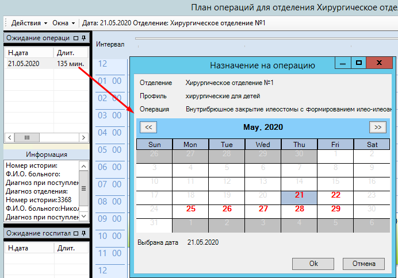Click Выбрана дата value 21.05.2020
The width and height of the screenshot is (398, 278).
[x=203, y=242]
